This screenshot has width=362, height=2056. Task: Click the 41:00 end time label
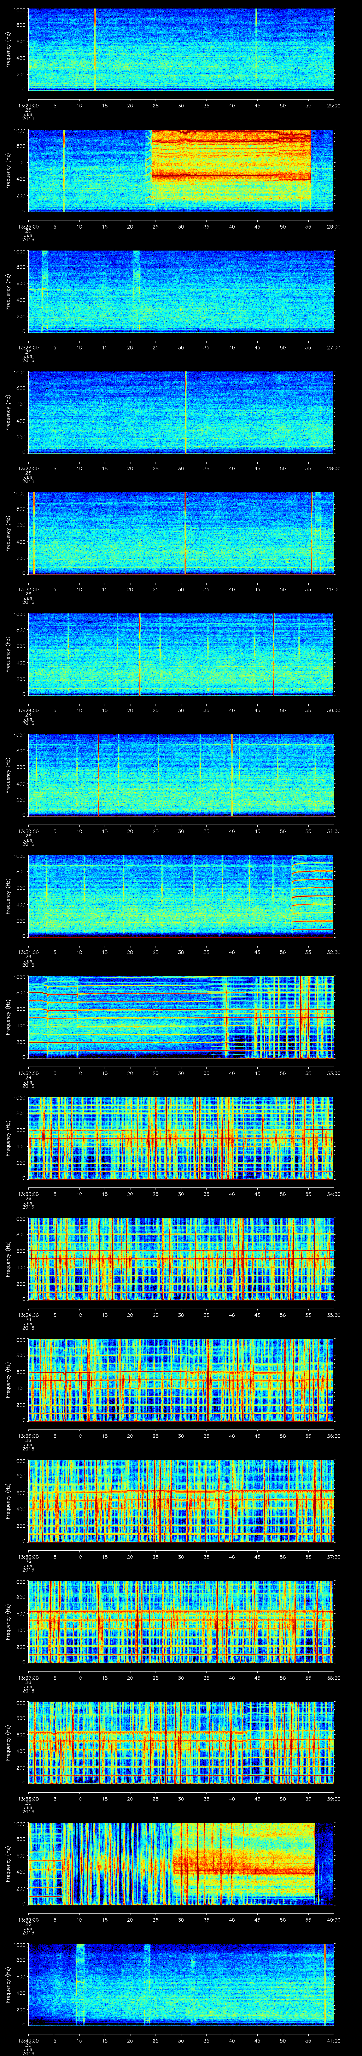pos(333,2040)
